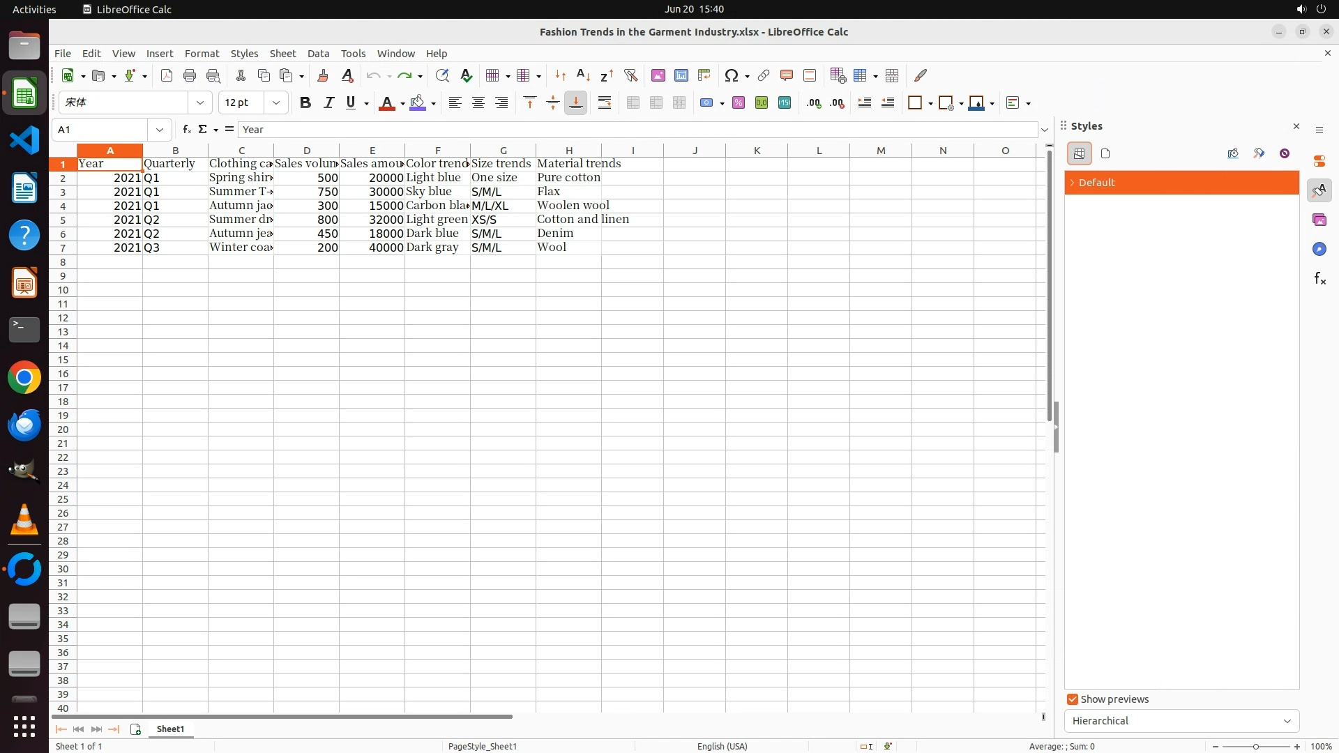The image size is (1339, 753).
Task: Toggle Bold formatting
Action: [x=305, y=103]
